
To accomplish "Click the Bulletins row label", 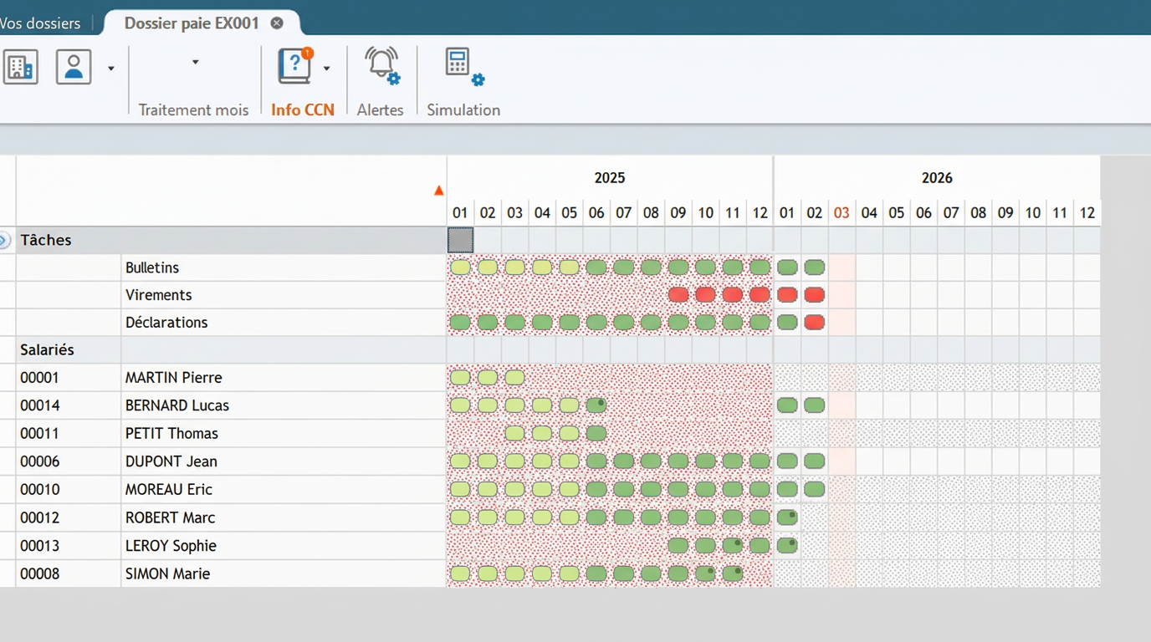I will (x=152, y=267).
